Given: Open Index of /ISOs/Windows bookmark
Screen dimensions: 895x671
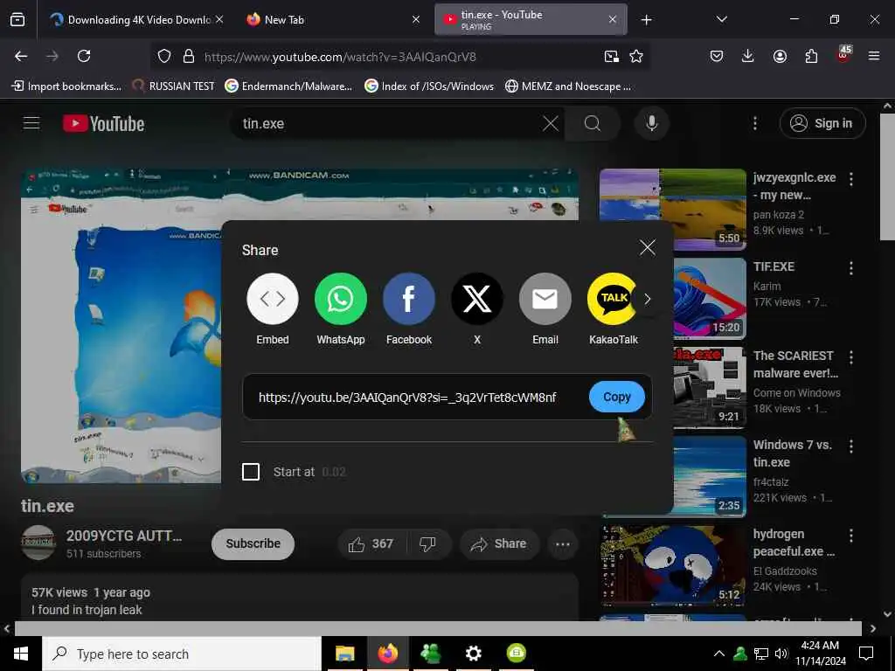Looking at the screenshot, I should point(429,86).
